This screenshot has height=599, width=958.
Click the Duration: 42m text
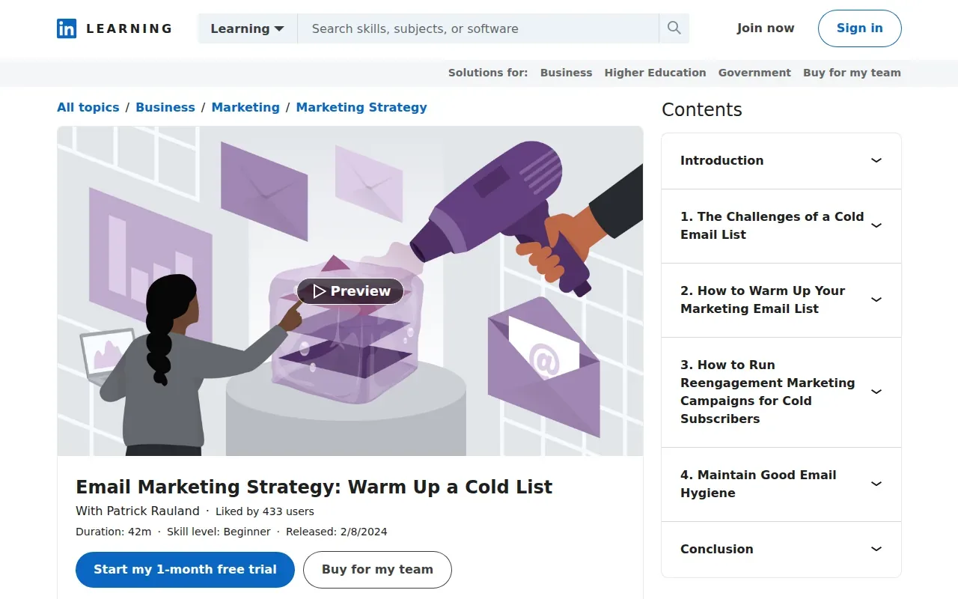click(114, 532)
